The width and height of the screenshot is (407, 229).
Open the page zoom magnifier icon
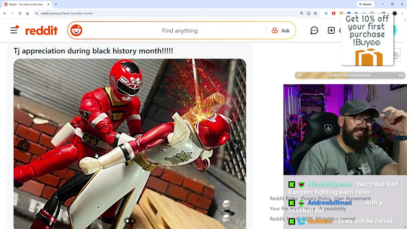[301, 13]
